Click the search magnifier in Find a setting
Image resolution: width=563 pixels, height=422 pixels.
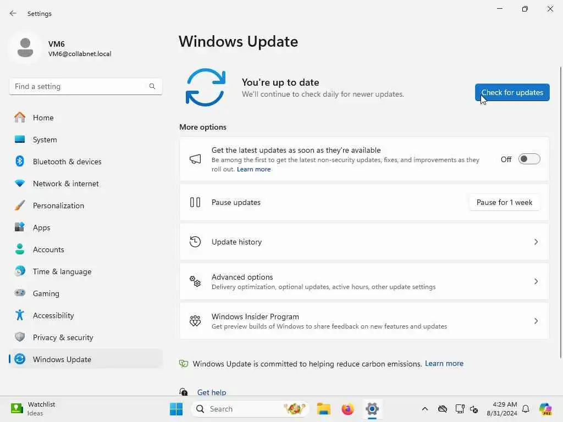(x=152, y=86)
